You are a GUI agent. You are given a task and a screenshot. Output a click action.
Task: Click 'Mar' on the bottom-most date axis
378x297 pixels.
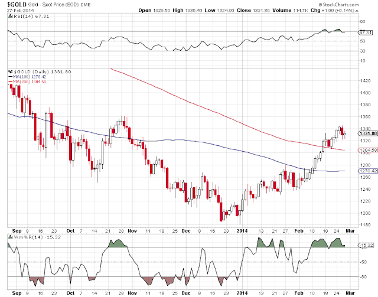[350, 293]
